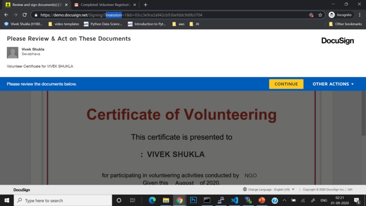Screen dimensions: 366x206
Task: Reload the DocuSign page
Action: pyautogui.click(x=25, y=15)
